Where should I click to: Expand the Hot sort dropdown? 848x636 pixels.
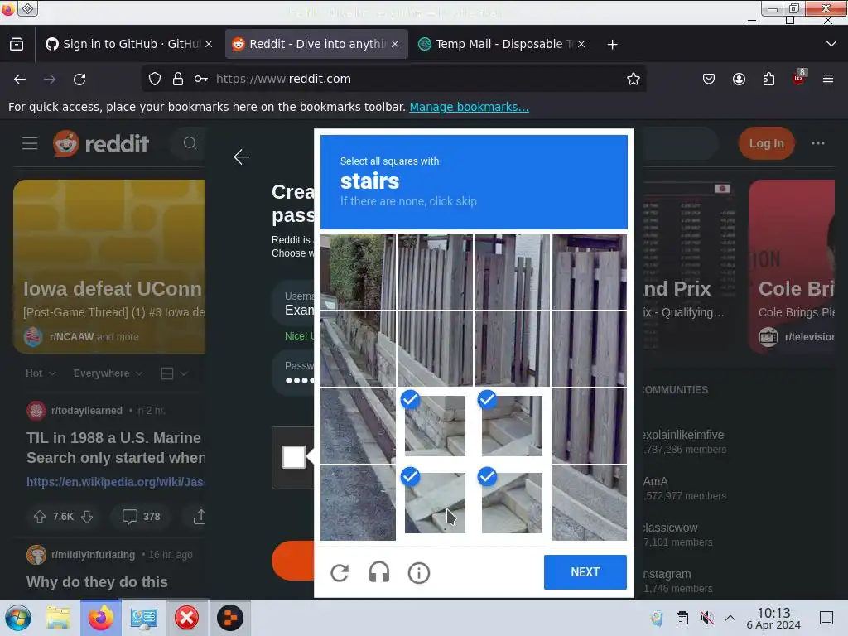click(x=41, y=373)
